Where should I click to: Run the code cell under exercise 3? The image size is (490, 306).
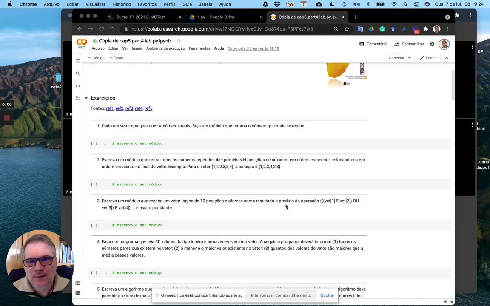pos(94,225)
